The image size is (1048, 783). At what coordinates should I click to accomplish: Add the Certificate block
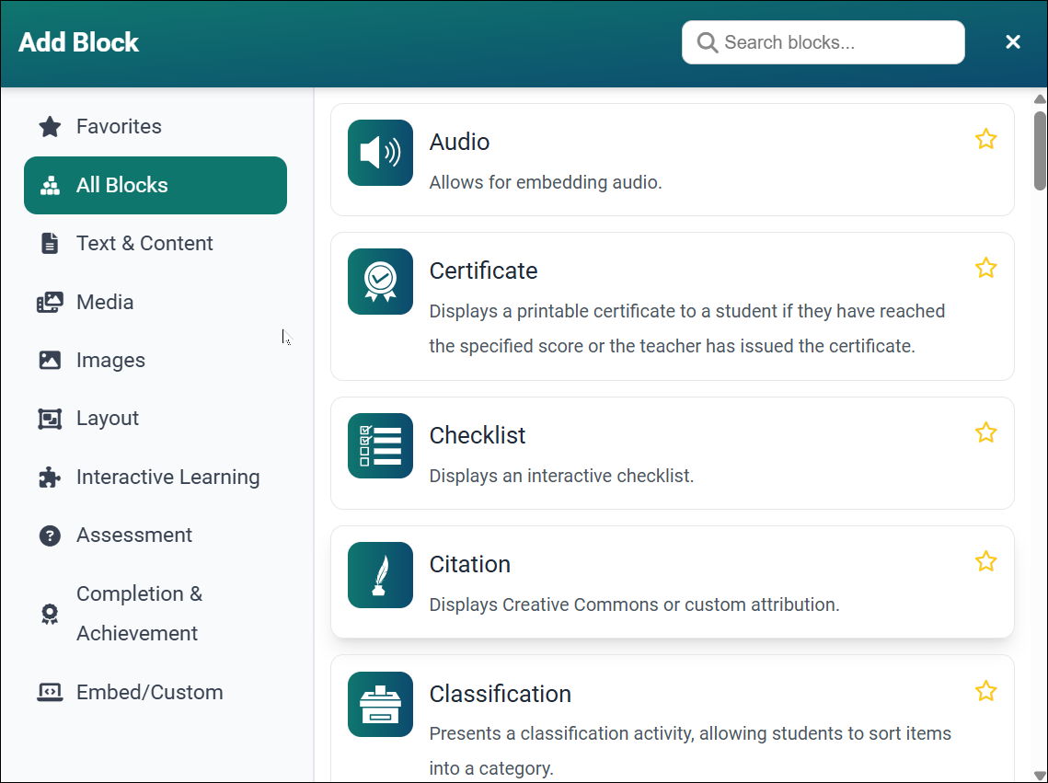coord(673,306)
